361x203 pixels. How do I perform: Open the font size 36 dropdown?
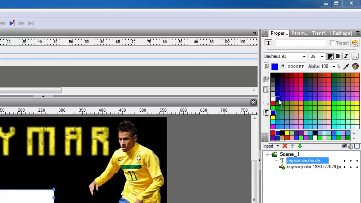pos(322,56)
